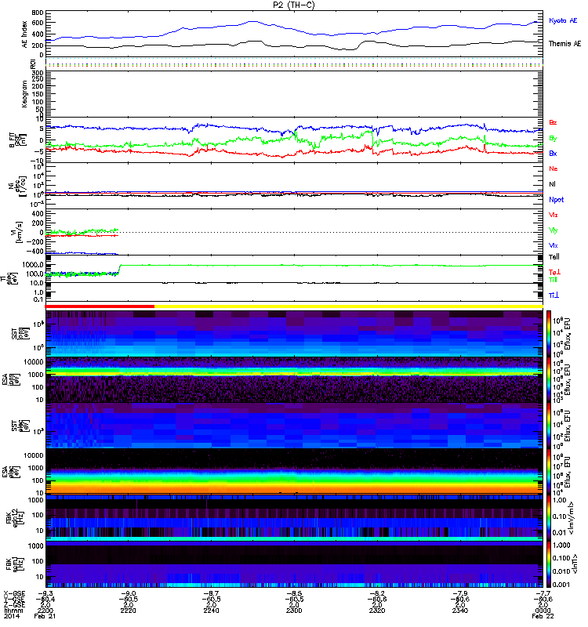The image size is (588, 627).
Task: Click the blue "Npot" legend entry
Action: (x=556, y=200)
